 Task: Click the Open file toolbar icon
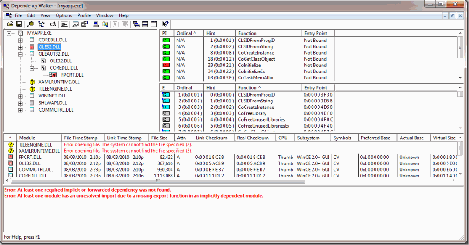(10, 25)
